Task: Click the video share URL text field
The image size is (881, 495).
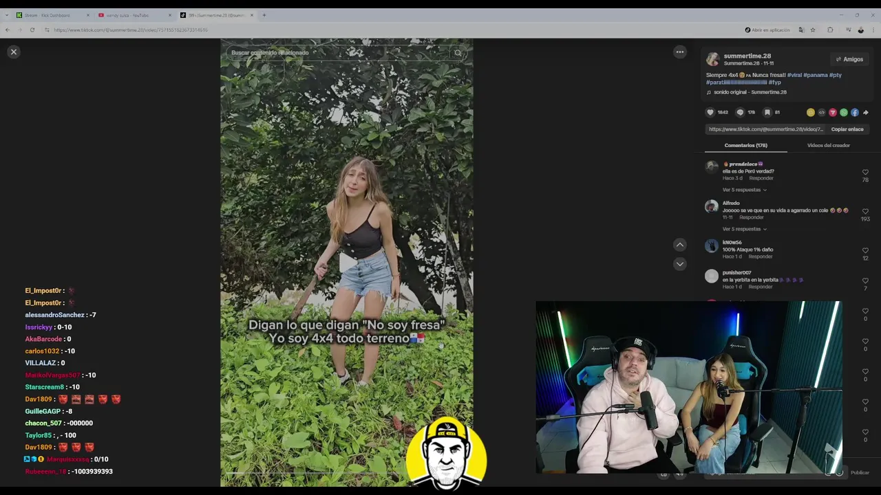Action: (765, 129)
